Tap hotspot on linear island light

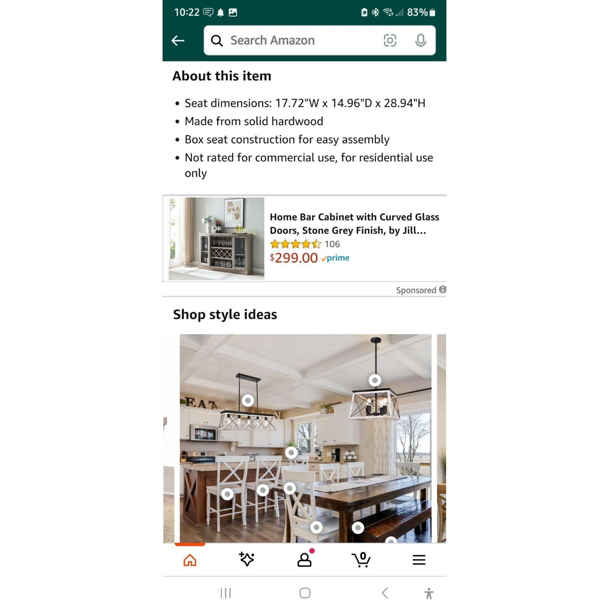248,400
